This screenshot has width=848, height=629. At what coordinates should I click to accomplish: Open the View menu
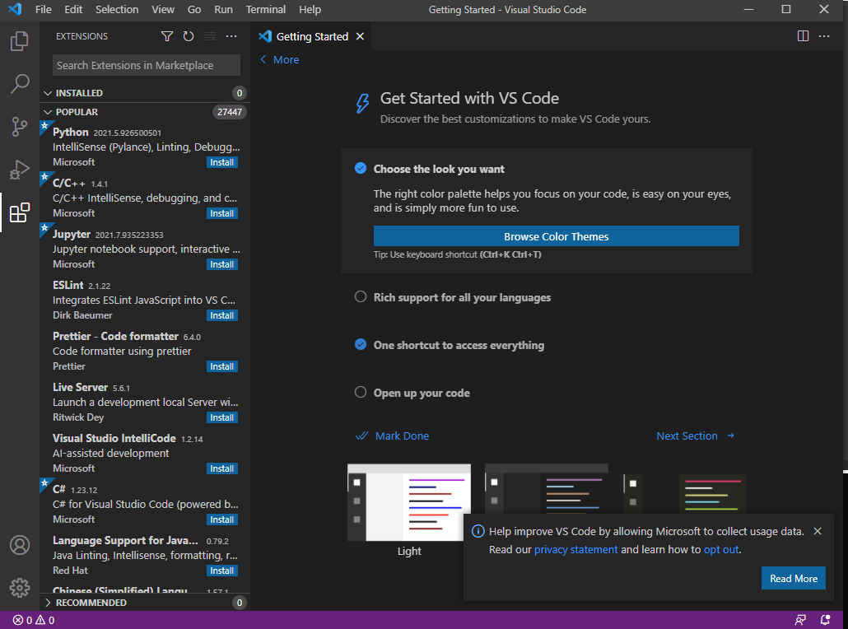point(163,9)
